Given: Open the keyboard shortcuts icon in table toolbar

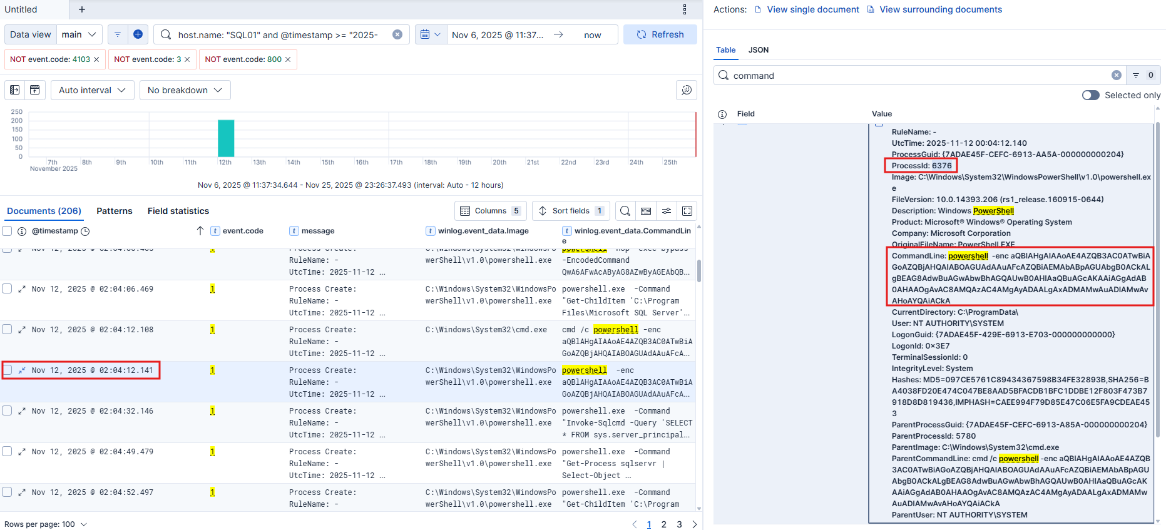Looking at the screenshot, I should 646,211.
